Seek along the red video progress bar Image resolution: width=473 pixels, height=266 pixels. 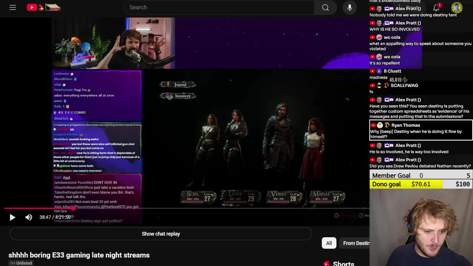point(187,208)
